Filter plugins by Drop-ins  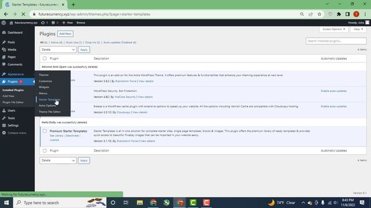[x=93, y=42]
